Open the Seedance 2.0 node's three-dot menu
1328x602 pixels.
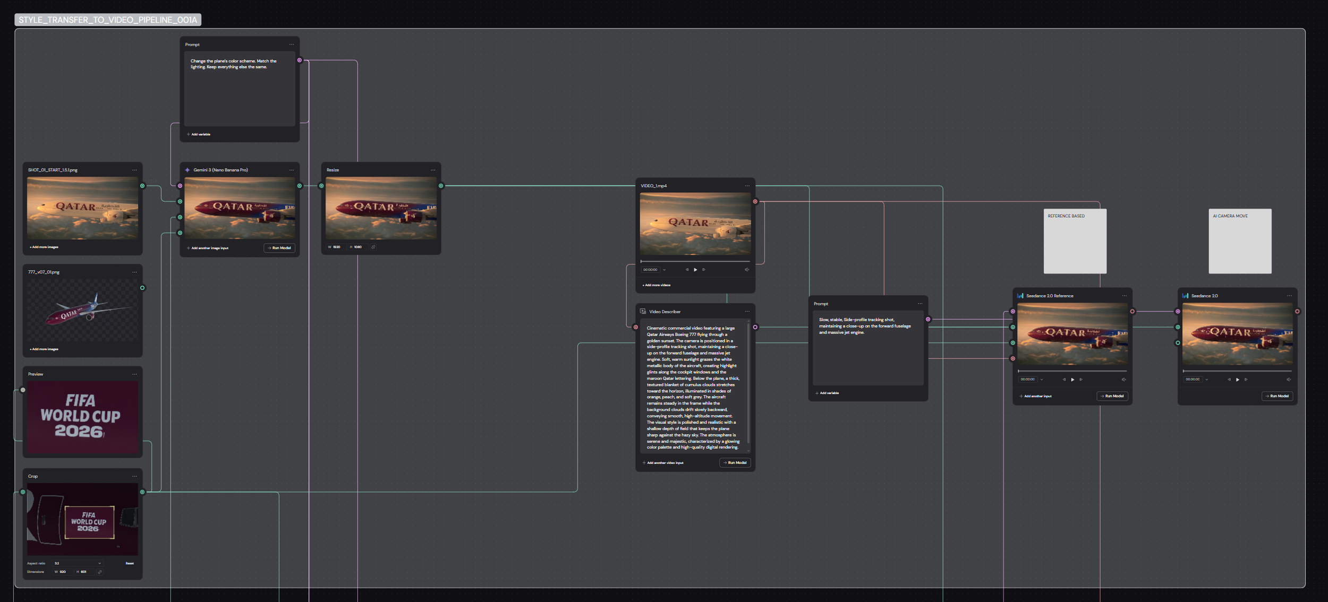[x=1289, y=296]
